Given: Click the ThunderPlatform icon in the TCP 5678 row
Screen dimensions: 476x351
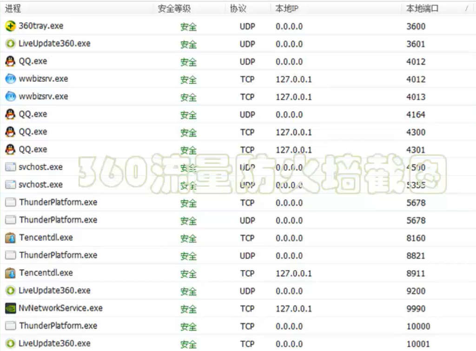Looking at the screenshot, I should coord(10,202).
